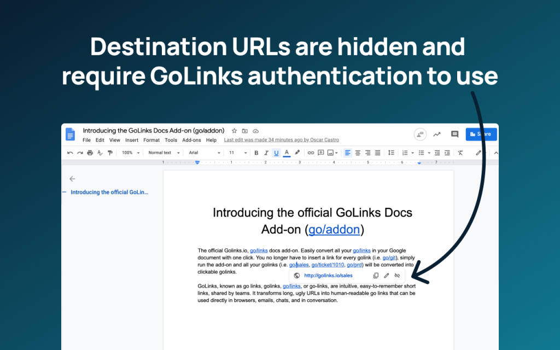Click the Undo arrow
Viewport: 560px width, 350px height.
click(70, 153)
